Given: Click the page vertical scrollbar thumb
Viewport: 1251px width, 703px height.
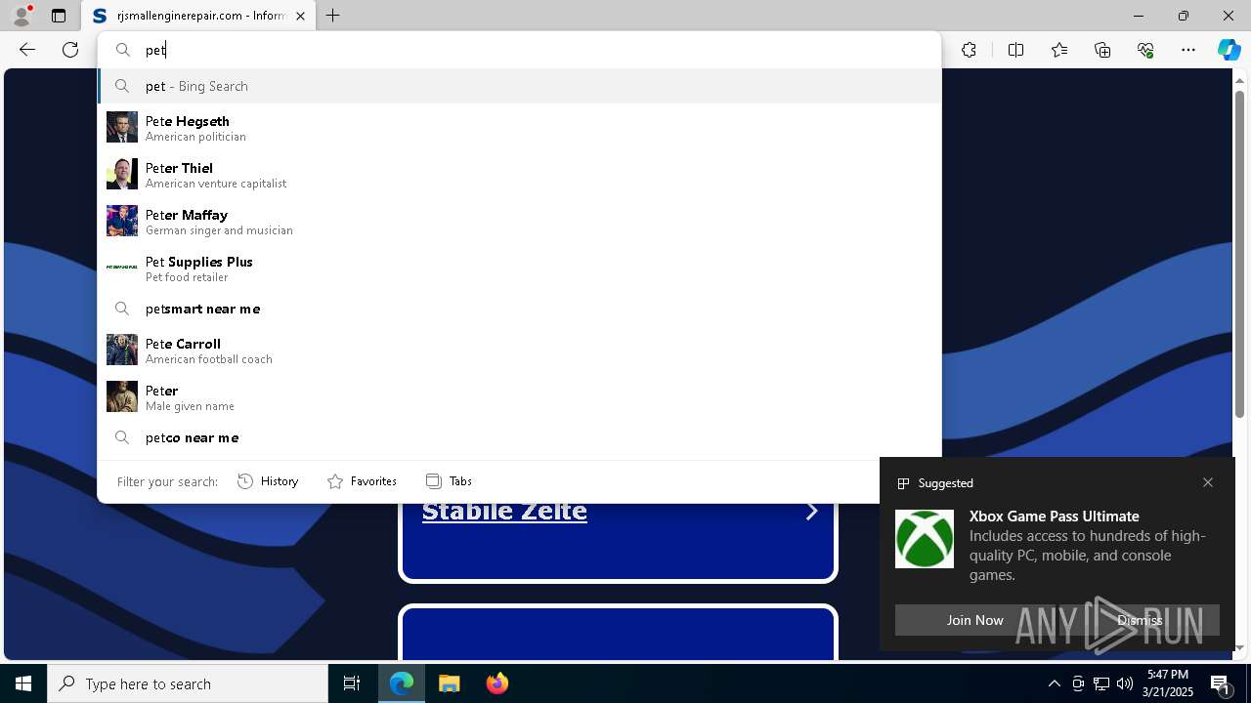Looking at the screenshot, I should click(x=1239, y=254).
